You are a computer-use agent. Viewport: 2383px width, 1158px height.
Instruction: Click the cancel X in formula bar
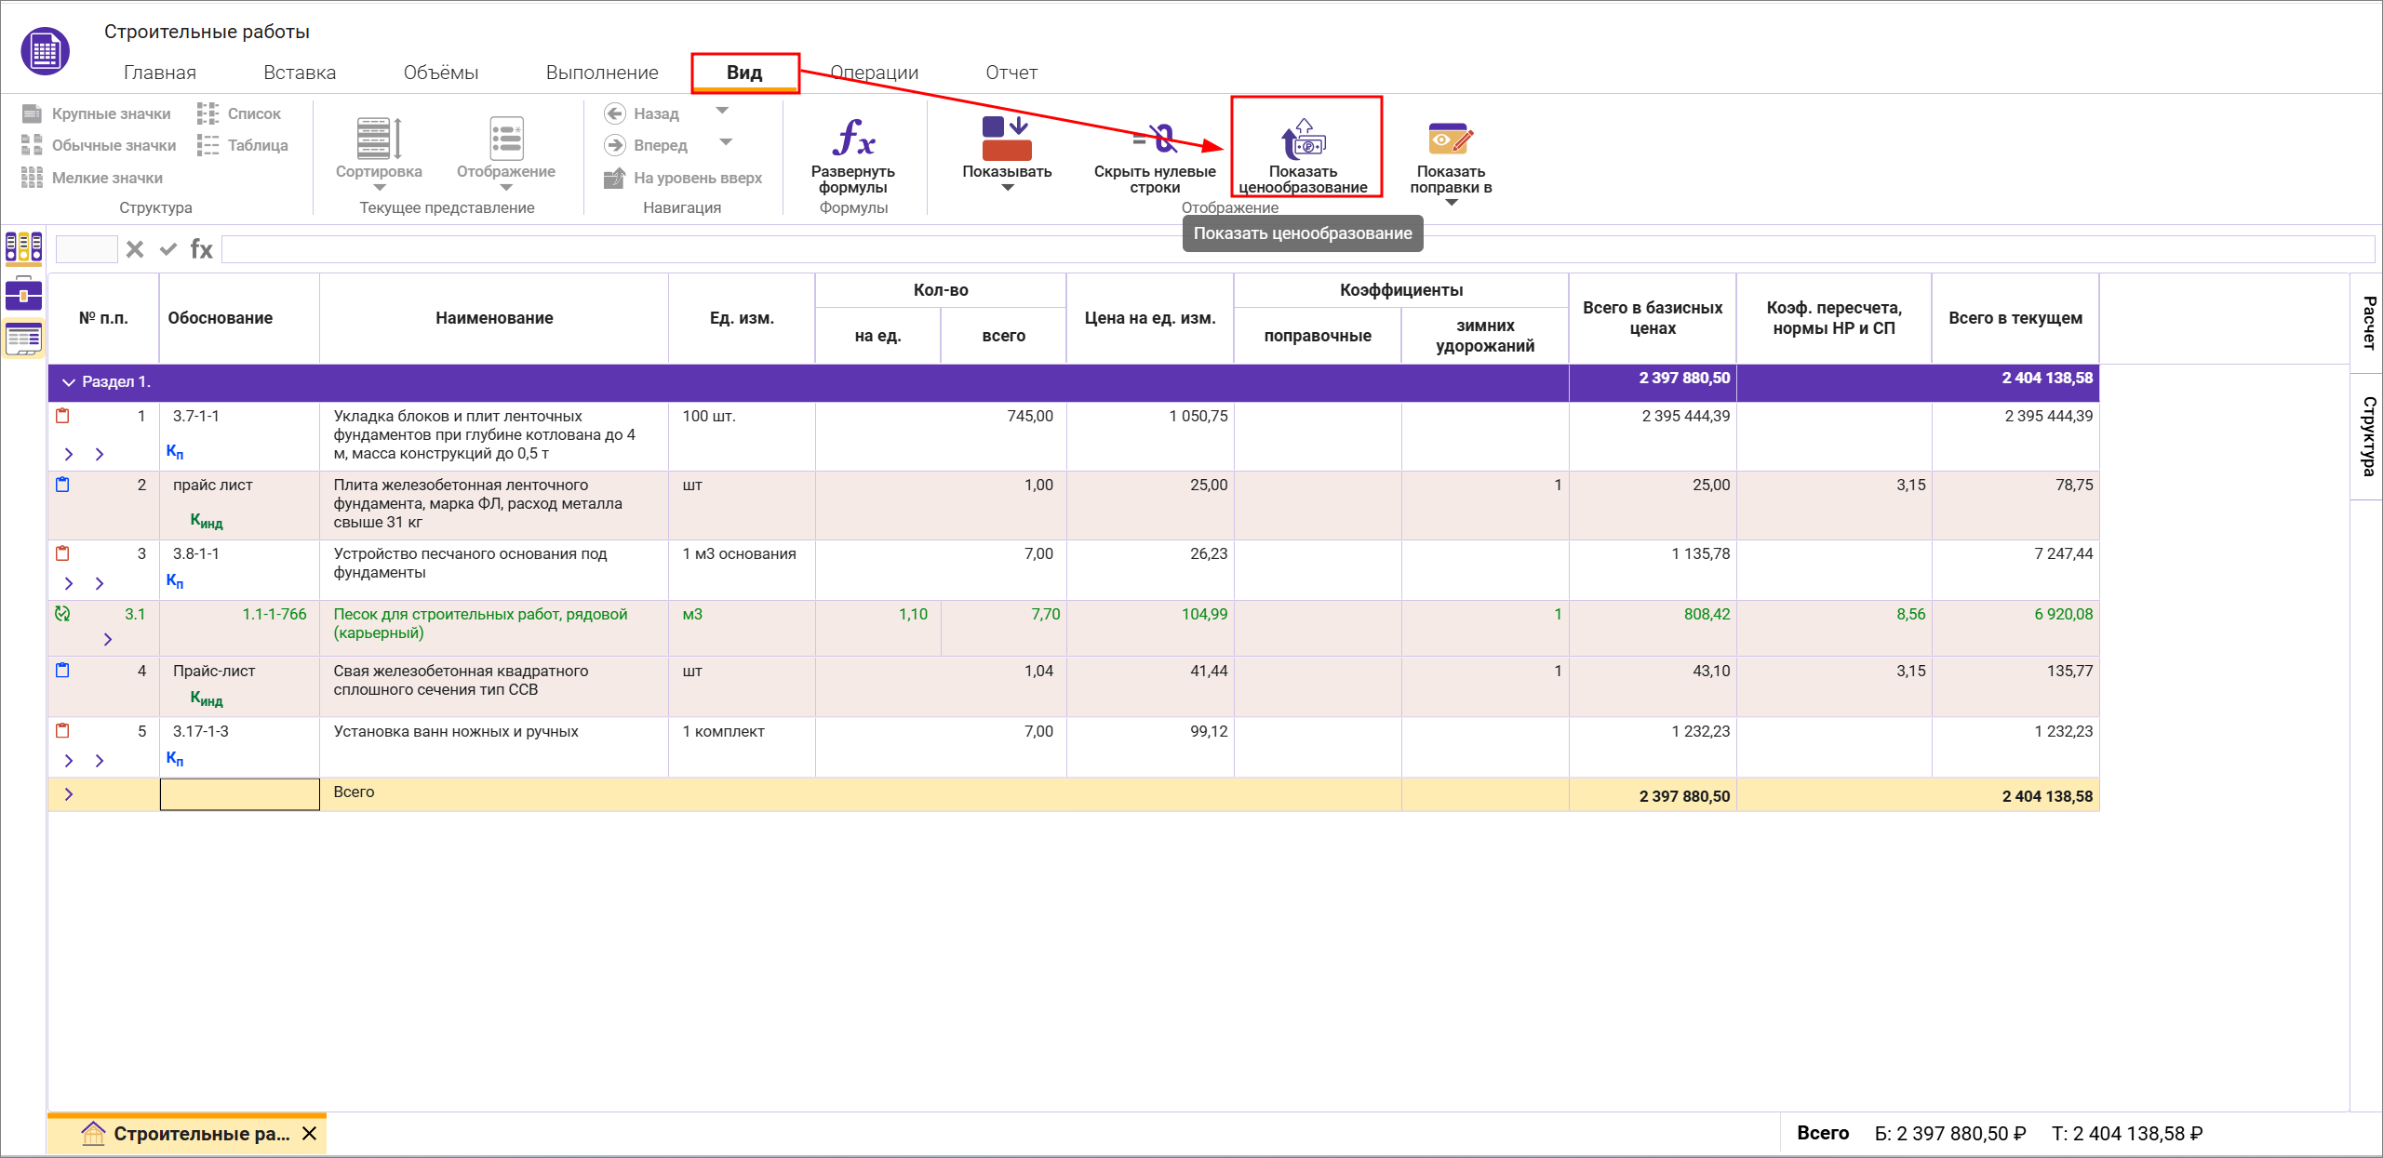point(135,249)
